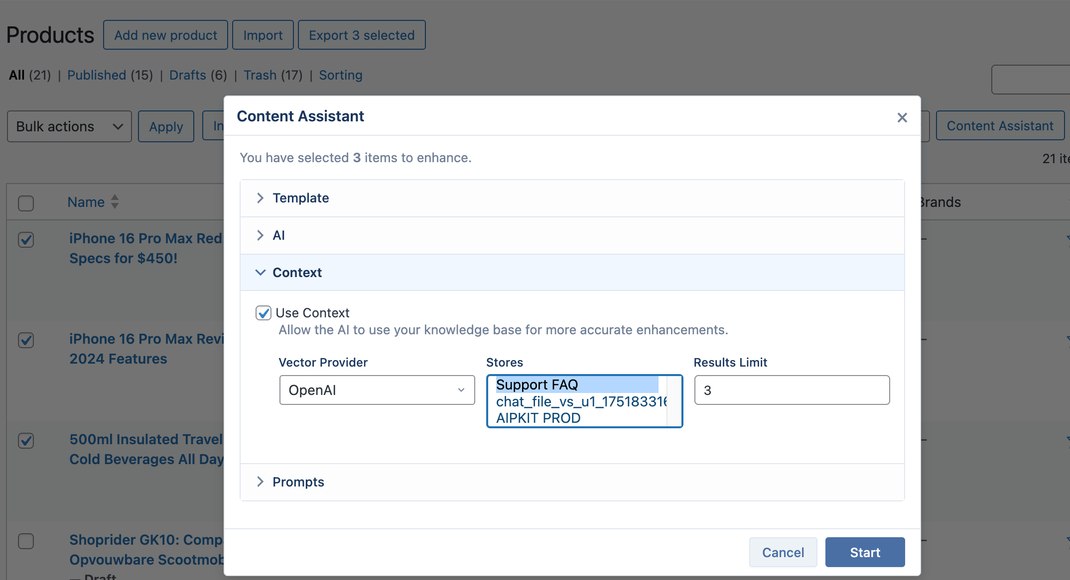Open the Vector Provider dropdown
This screenshot has height=580, width=1070.
click(377, 390)
